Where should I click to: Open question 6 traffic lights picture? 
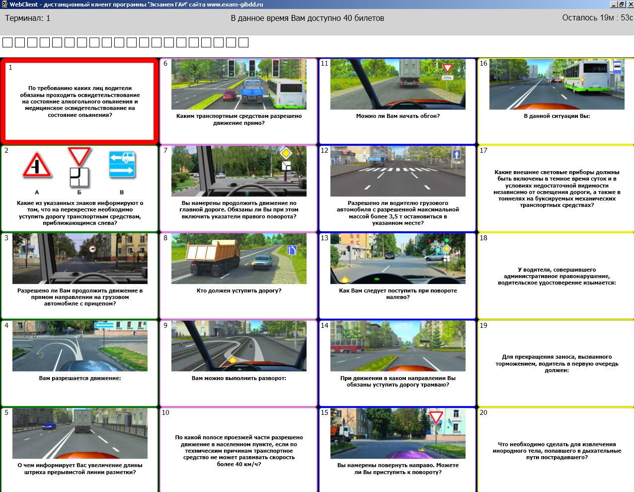point(238,84)
